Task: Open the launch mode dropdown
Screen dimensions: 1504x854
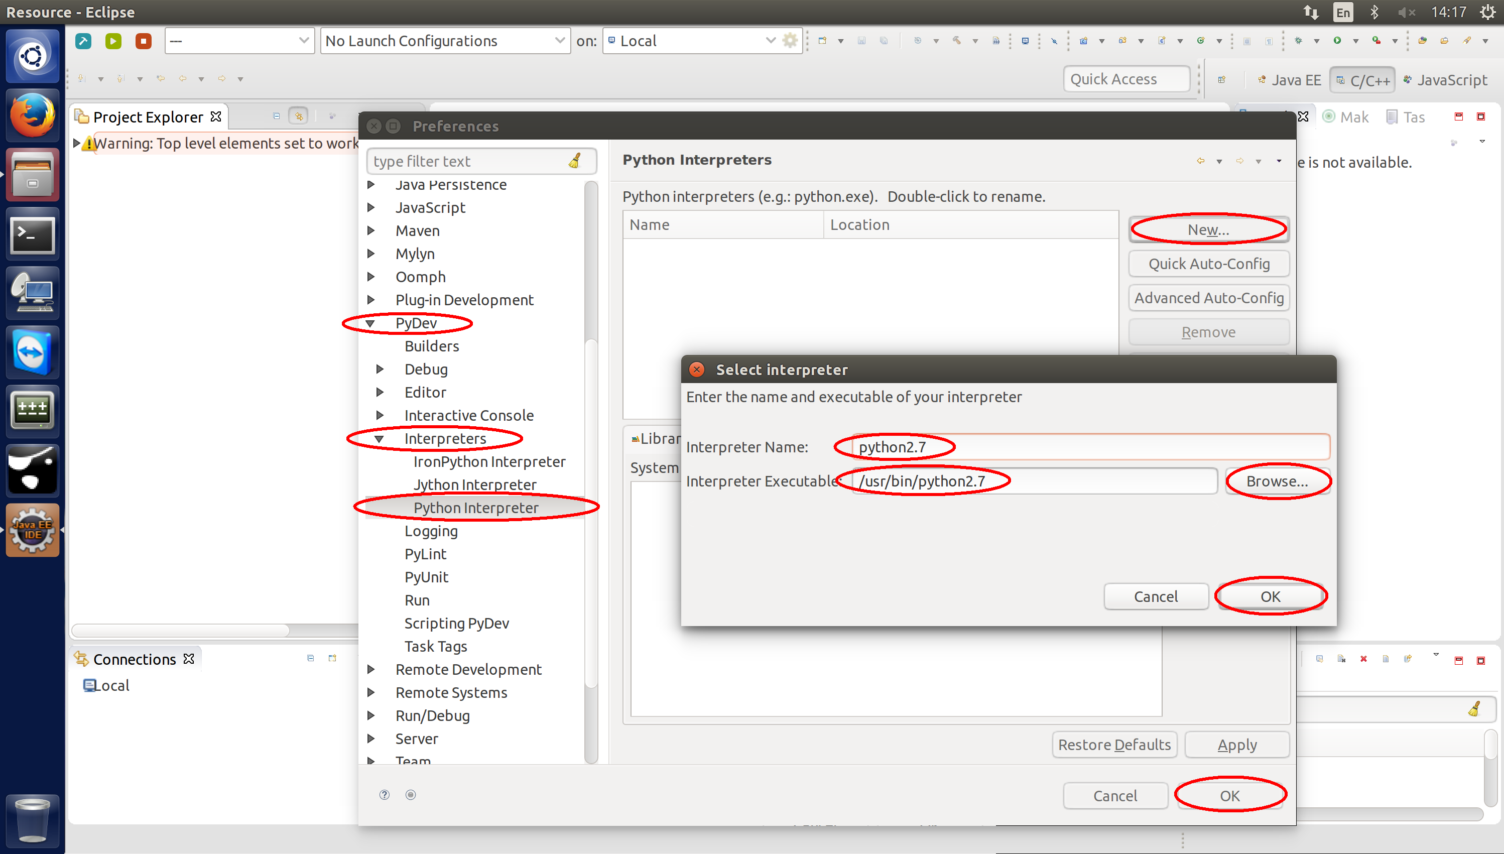Action: click(239, 41)
